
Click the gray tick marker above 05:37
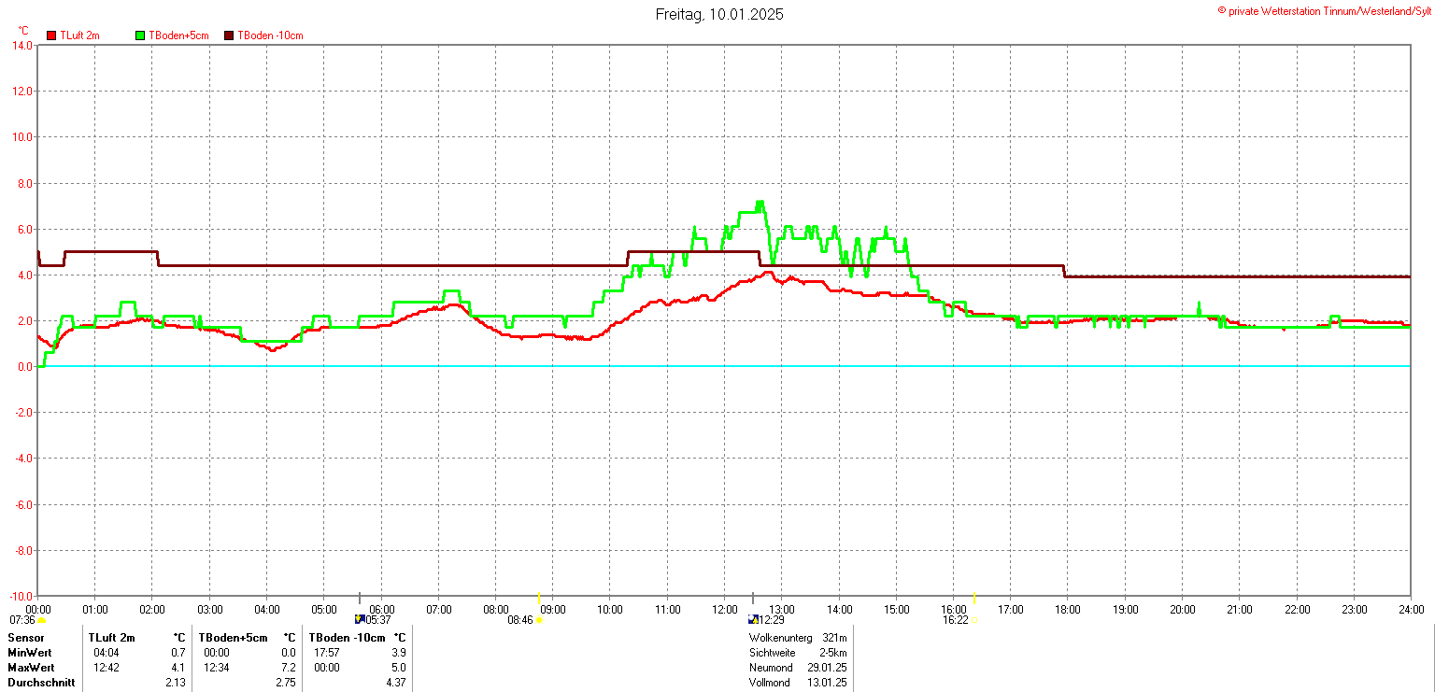pyautogui.click(x=360, y=598)
